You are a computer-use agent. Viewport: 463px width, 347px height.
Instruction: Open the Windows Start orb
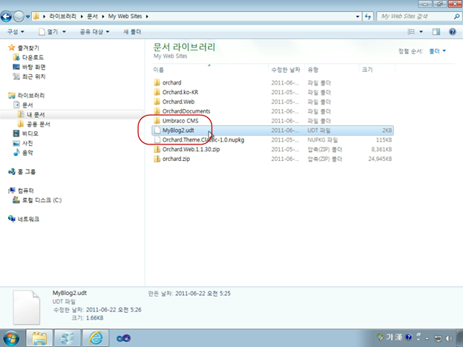(x=10, y=338)
